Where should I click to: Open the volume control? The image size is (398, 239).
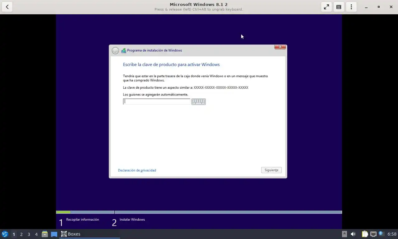point(353,234)
